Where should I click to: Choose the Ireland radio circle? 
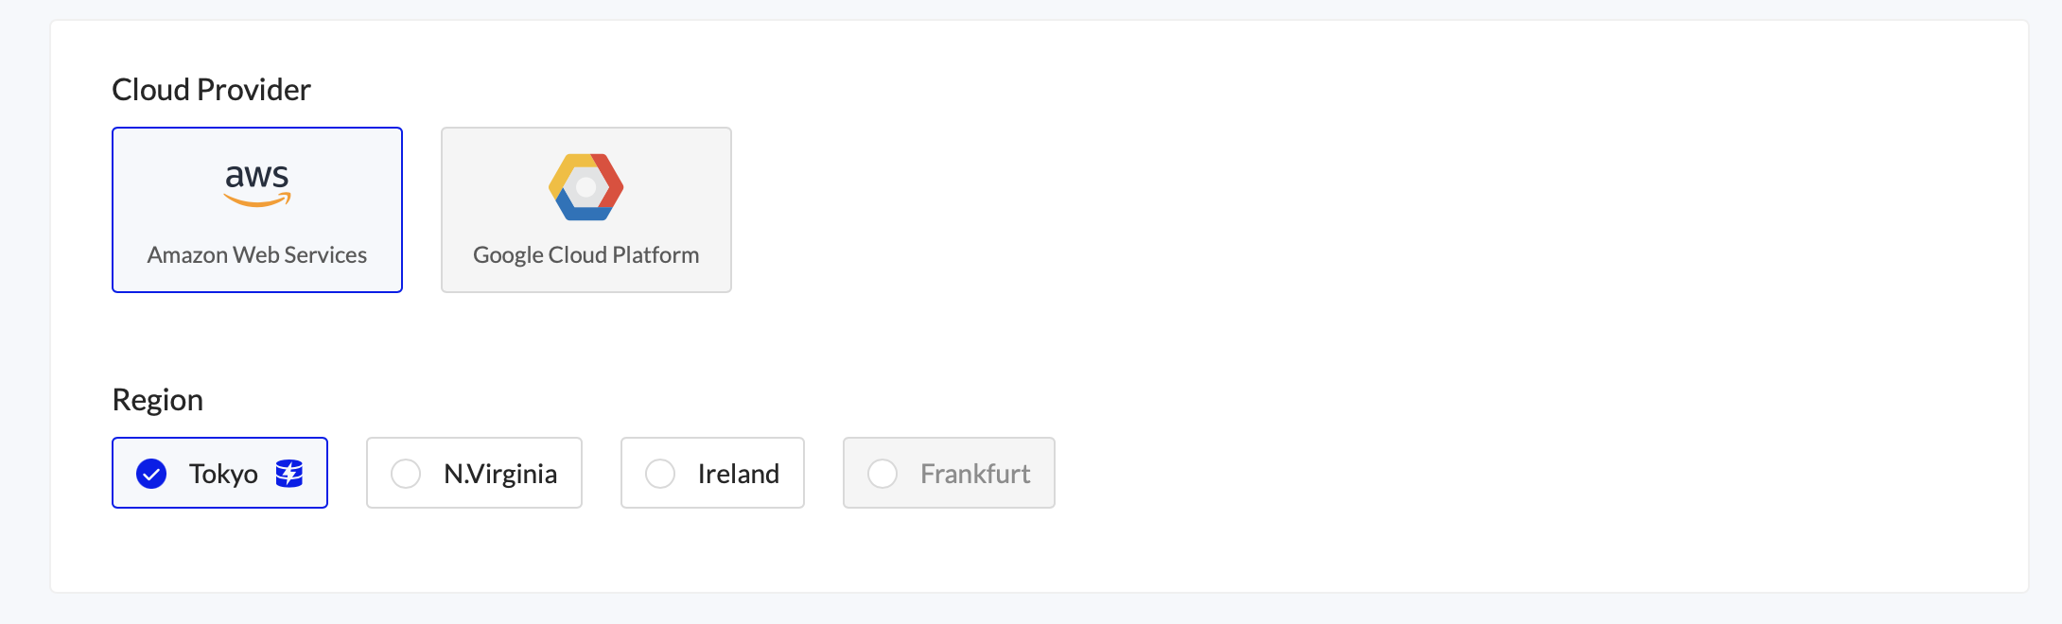[x=660, y=474]
